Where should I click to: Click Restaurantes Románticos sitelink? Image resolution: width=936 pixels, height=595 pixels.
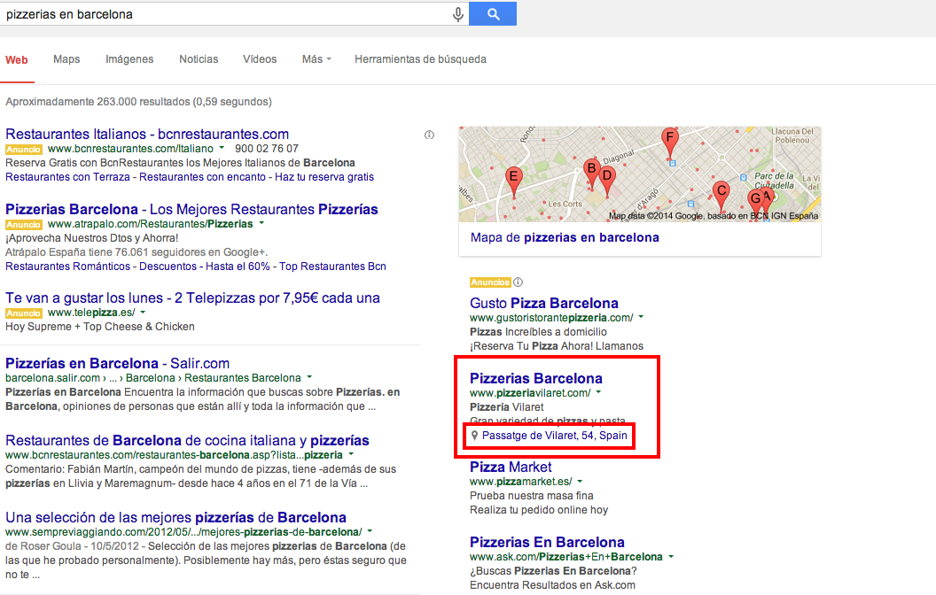[67, 267]
